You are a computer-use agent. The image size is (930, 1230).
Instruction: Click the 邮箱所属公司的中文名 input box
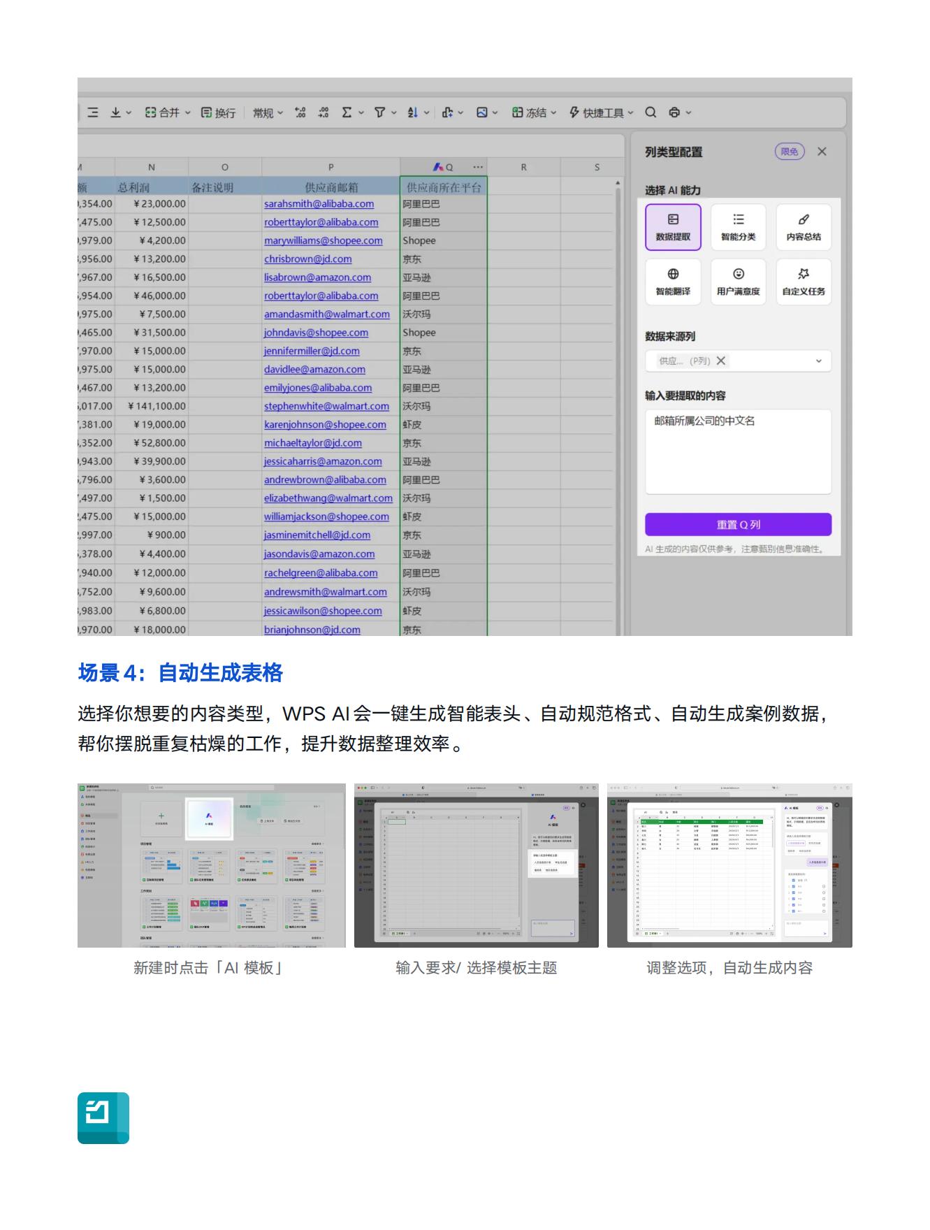coord(738,451)
